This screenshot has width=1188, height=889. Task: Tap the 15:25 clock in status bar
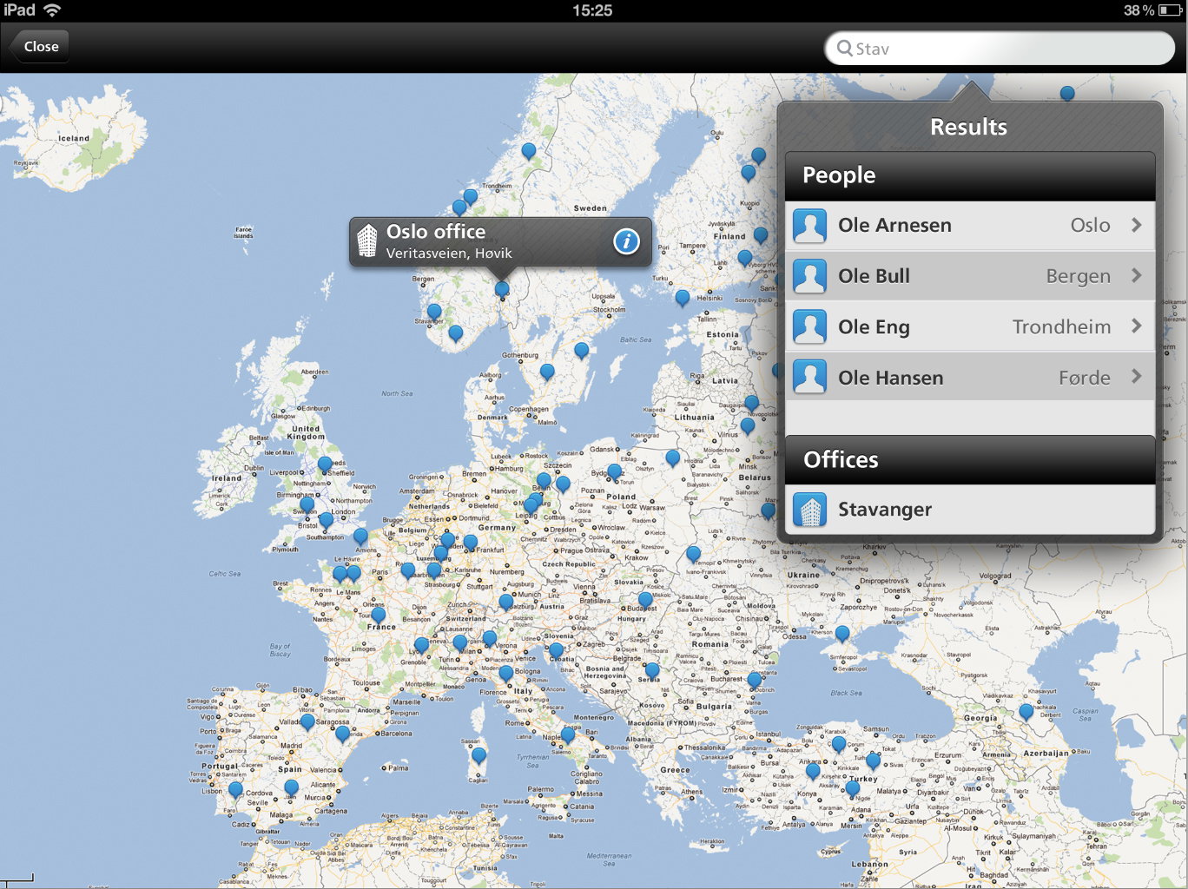coord(592,10)
